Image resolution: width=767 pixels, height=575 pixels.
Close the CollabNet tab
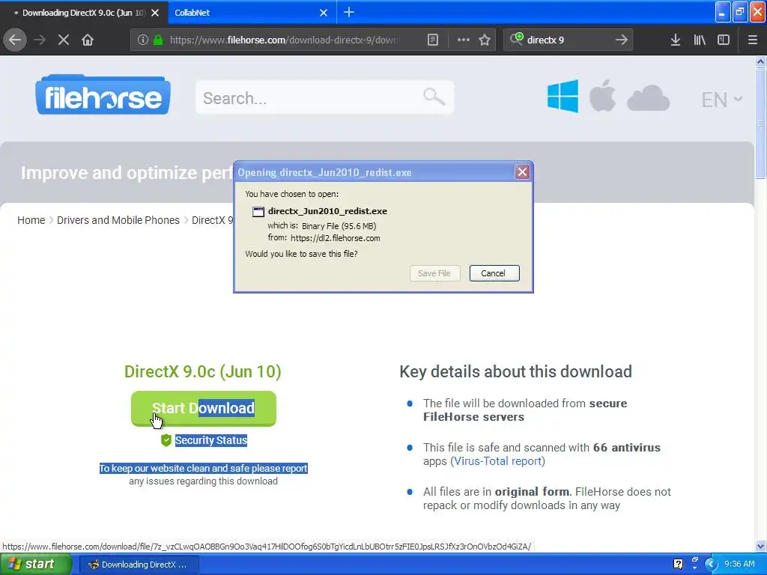324,13
